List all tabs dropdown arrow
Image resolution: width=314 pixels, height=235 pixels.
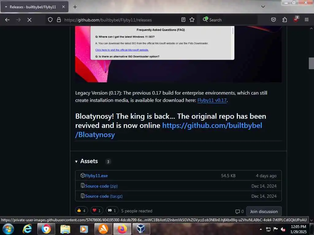pos(263,7)
